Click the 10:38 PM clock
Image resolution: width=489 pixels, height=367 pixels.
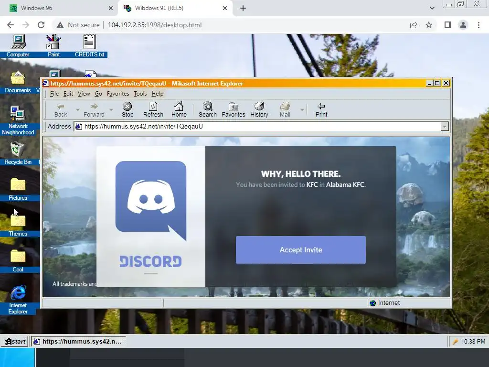coord(473,342)
